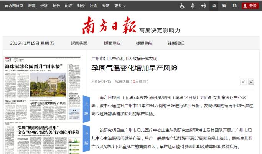This screenshot has width=262, height=154.
Task: Open the 财经 menu item
Action: (81, 6)
